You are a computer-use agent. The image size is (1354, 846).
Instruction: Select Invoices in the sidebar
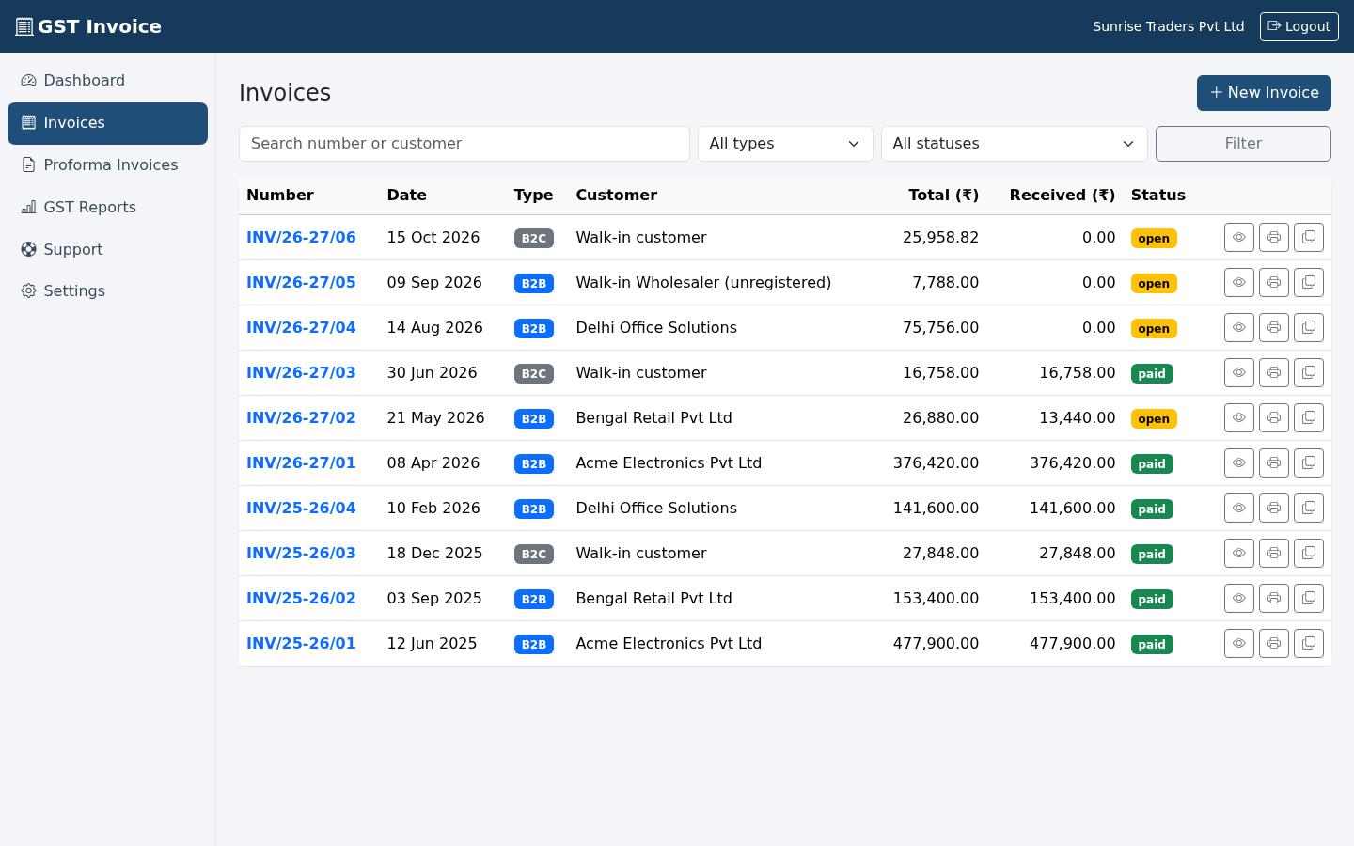click(x=107, y=123)
